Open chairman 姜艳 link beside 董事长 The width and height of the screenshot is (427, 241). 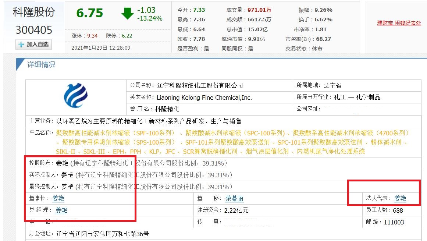coord(58,198)
